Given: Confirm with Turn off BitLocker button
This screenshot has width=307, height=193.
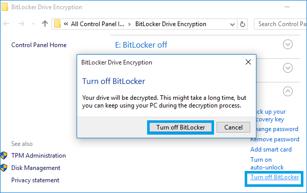Looking at the screenshot, I should coord(180,127).
